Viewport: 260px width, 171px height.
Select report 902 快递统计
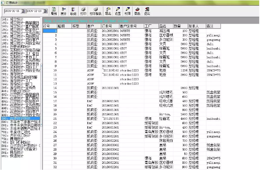12,156
